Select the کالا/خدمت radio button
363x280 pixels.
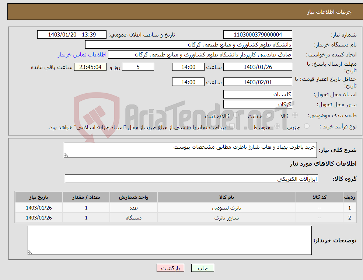236,115
